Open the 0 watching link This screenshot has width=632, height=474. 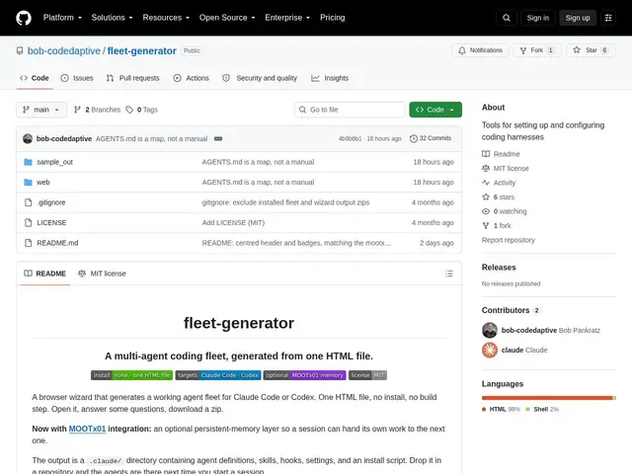[505, 211]
